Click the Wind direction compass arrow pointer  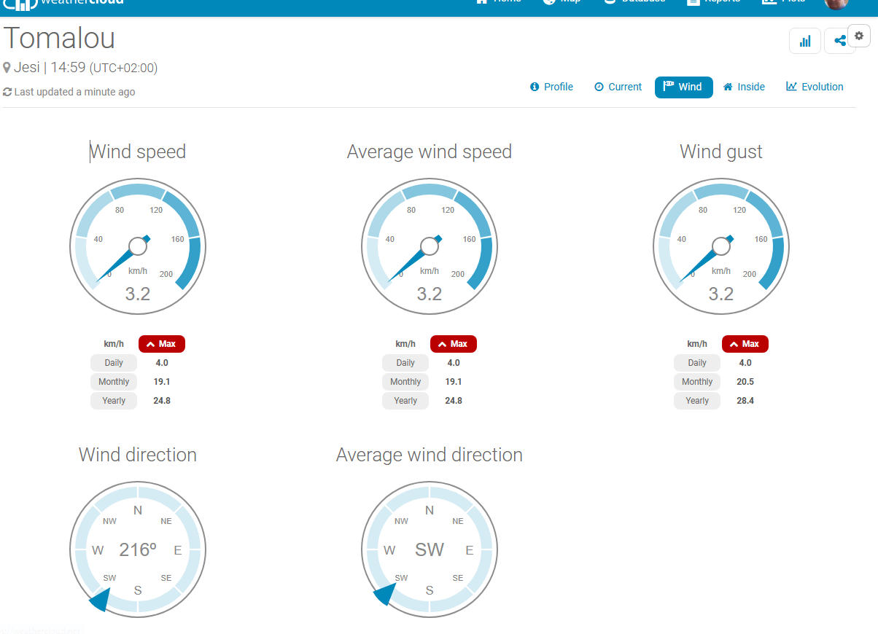(x=101, y=600)
